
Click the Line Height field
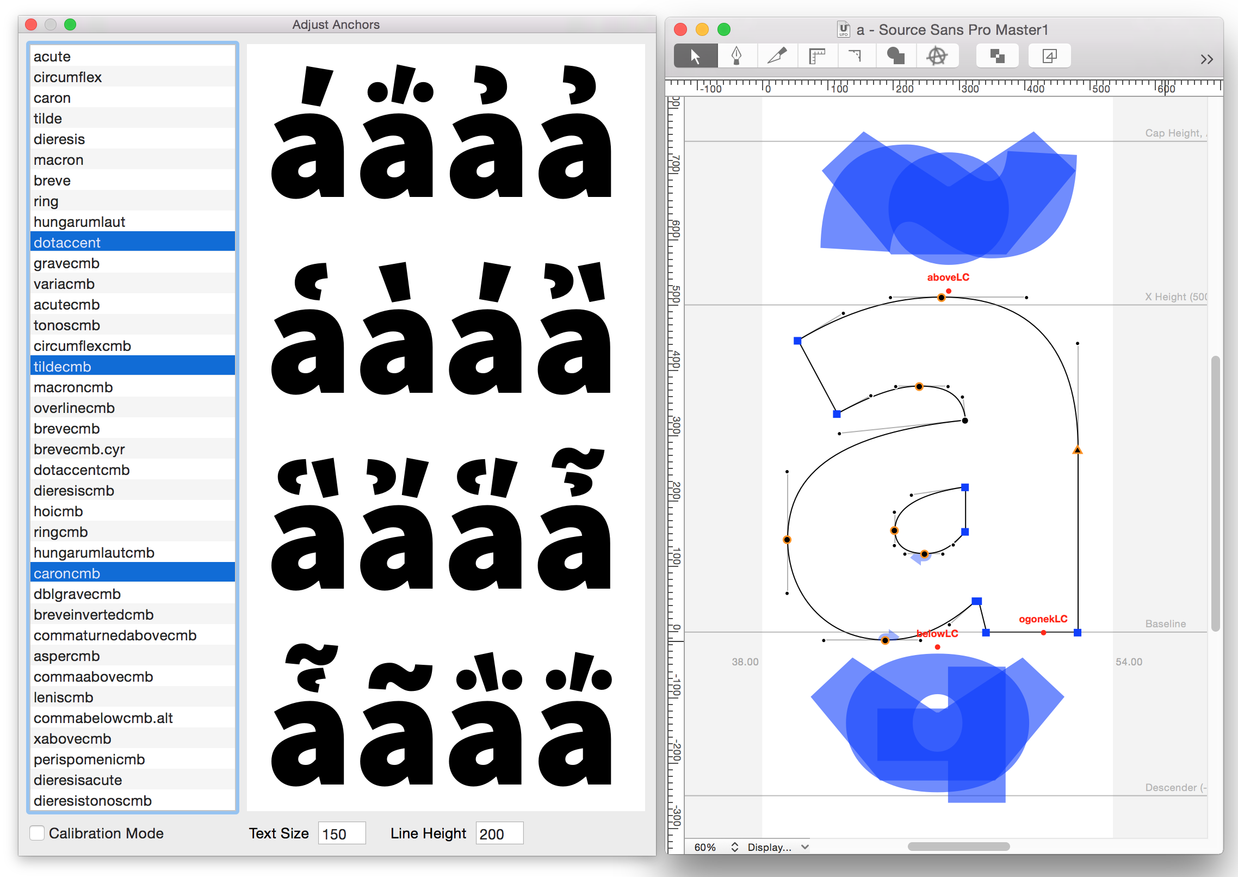(499, 833)
